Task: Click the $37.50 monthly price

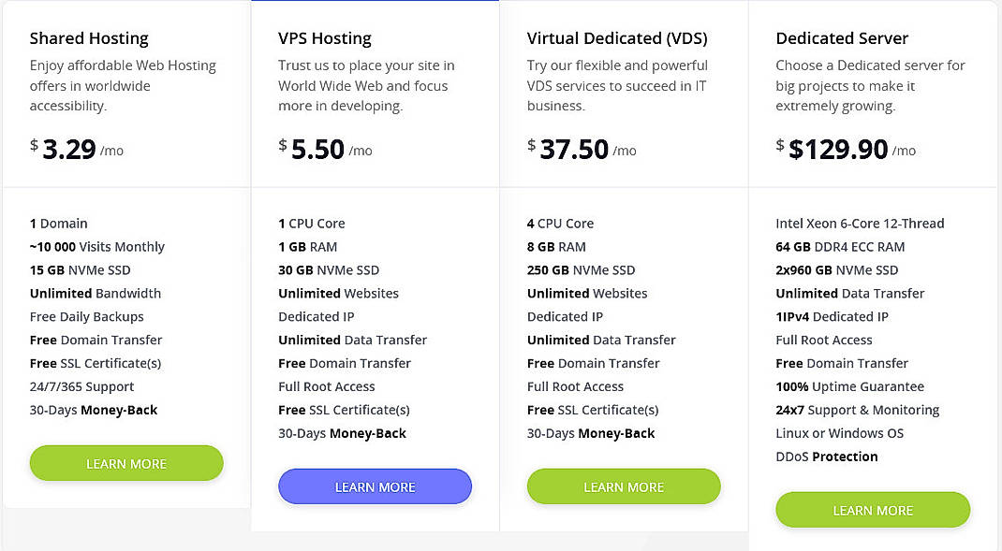Action: (572, 150)
